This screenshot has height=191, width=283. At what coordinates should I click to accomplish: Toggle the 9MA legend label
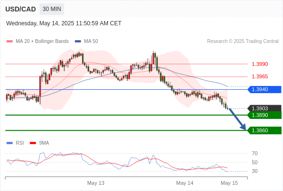tap(44, 143)
